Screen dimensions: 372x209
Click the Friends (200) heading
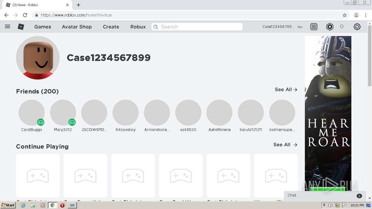click(x=37, y=91)
